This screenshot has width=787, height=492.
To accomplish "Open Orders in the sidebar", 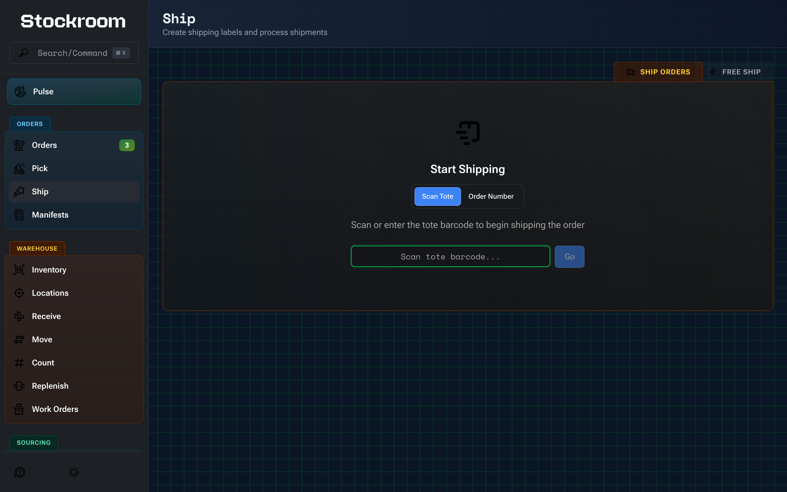I will coord(74,145).
